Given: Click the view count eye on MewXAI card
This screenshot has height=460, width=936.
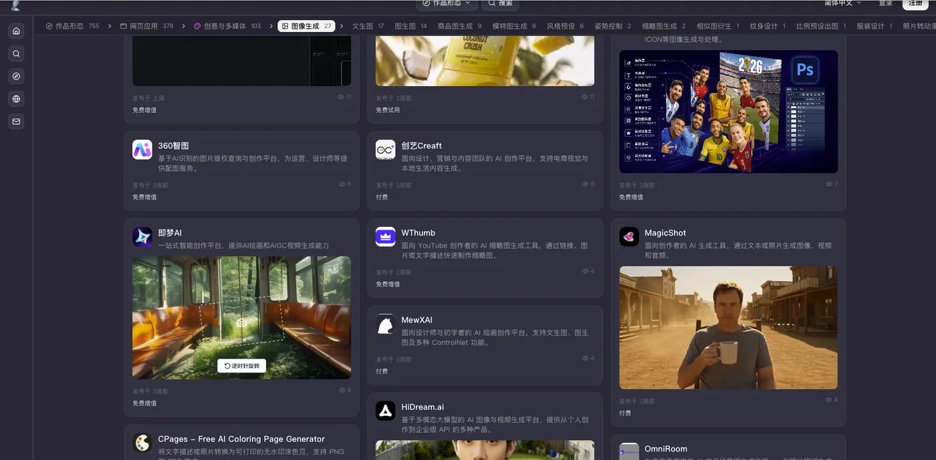Looking at the screenshot, I should [586, 359].
